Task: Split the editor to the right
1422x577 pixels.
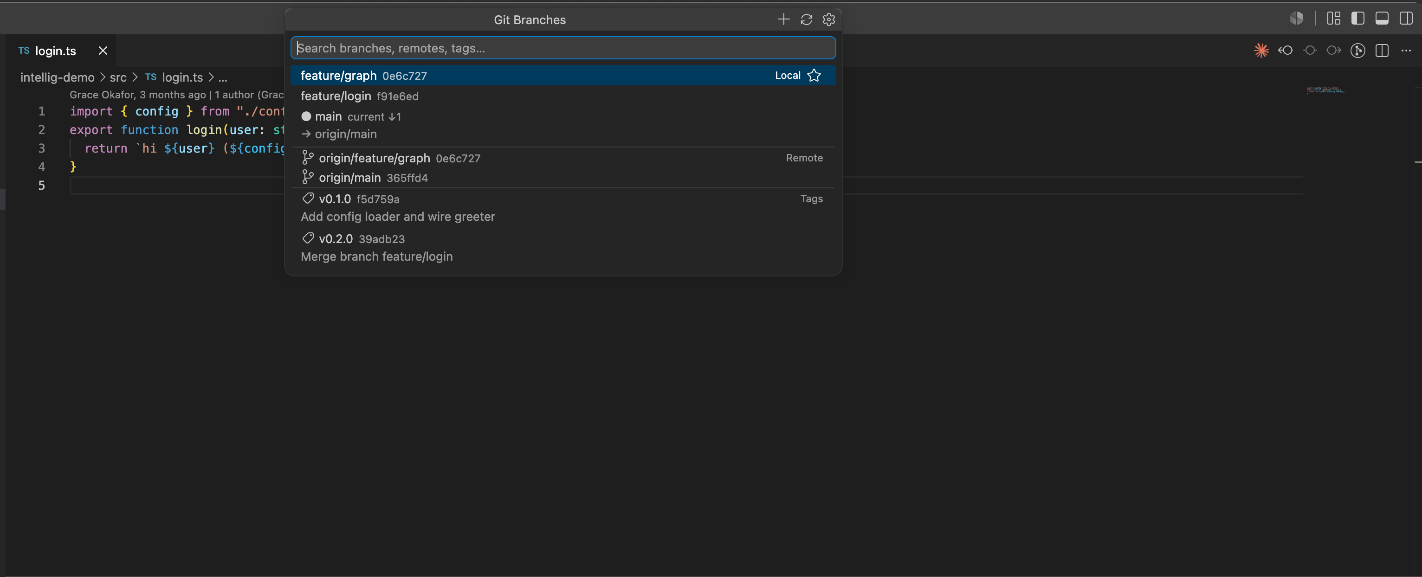Action: point(1382,51)
